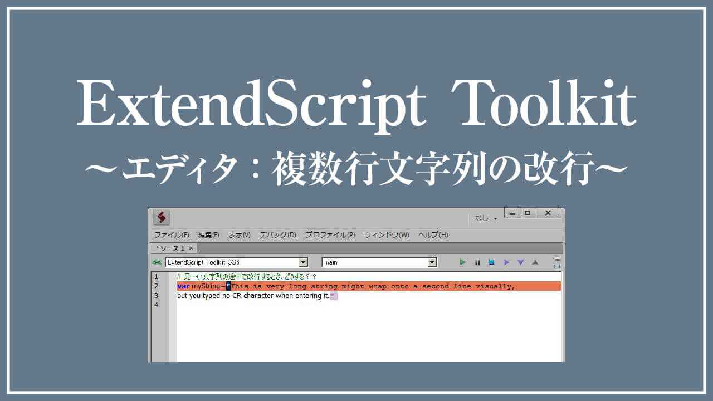The width and height of the screenshot is (713, 401).
Task: Pause script execution
Action: 477,262
